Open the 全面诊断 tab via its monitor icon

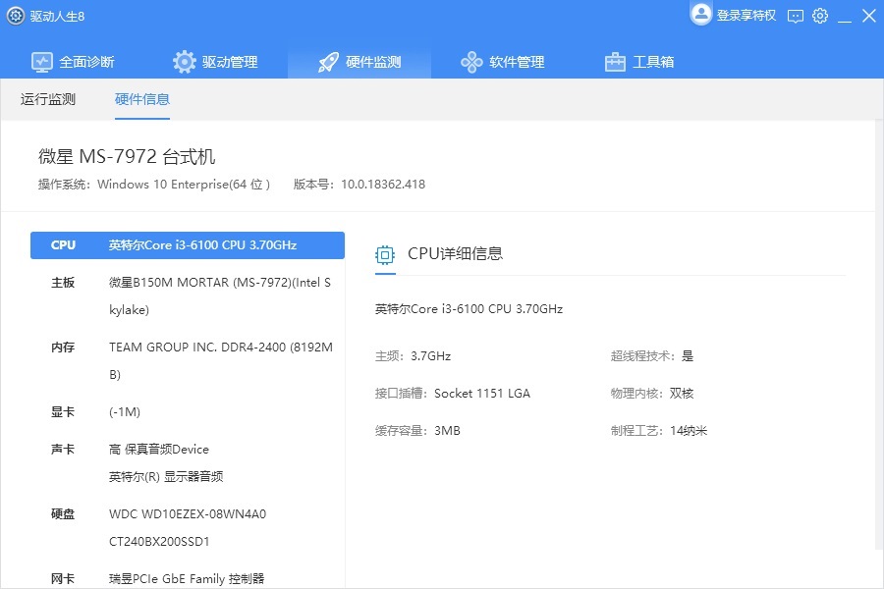pos(41,61)
